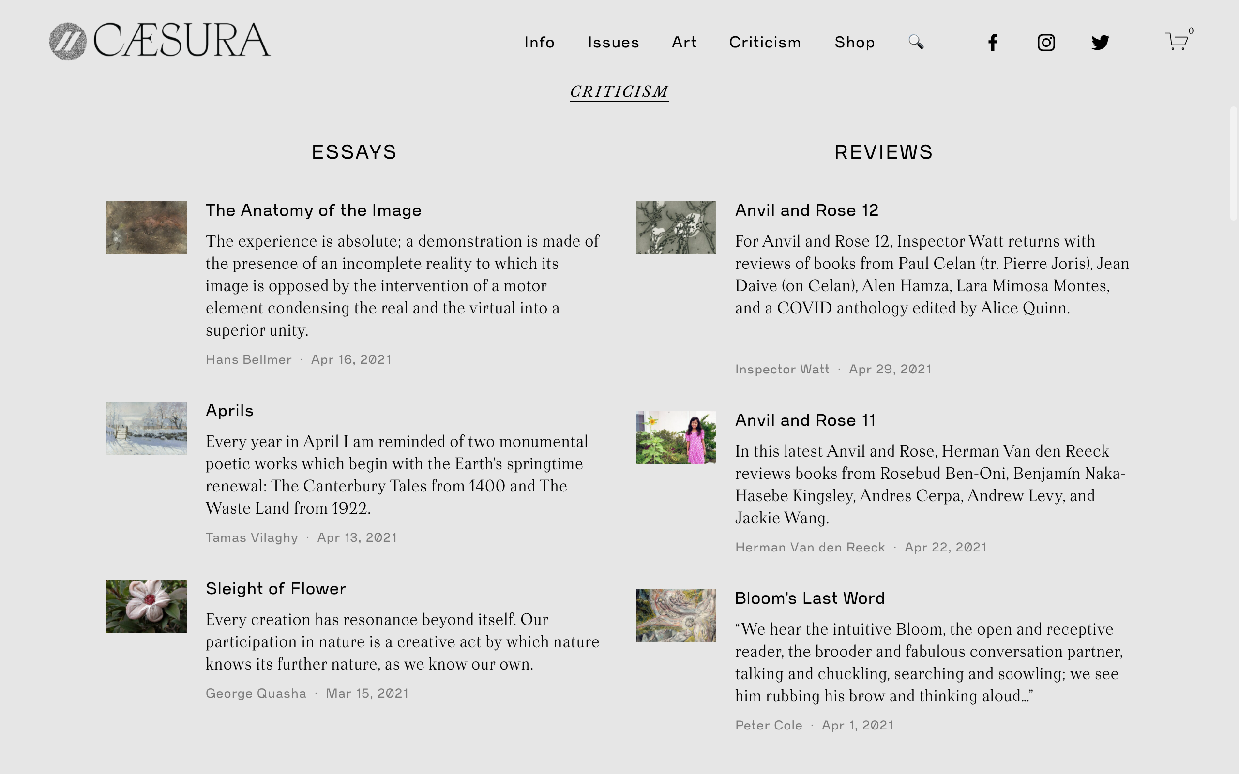Open the Shop navigation item
Image resolution: width=1239 pixels, height=774 pixels.
click(855, 42)
